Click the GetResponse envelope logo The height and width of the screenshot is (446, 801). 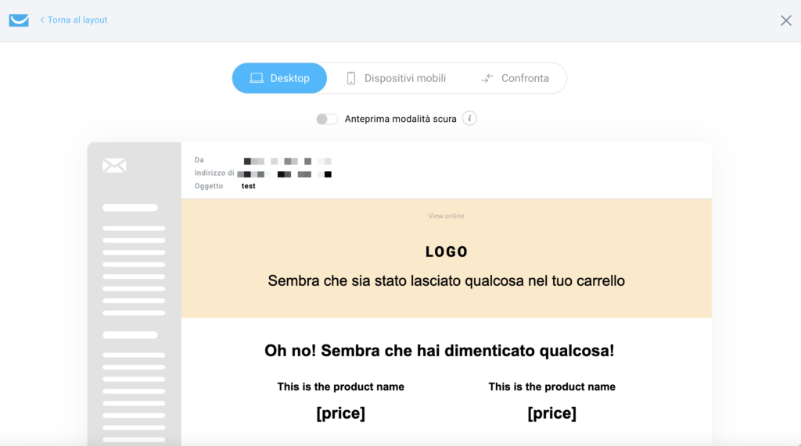[x=19, y=20]
